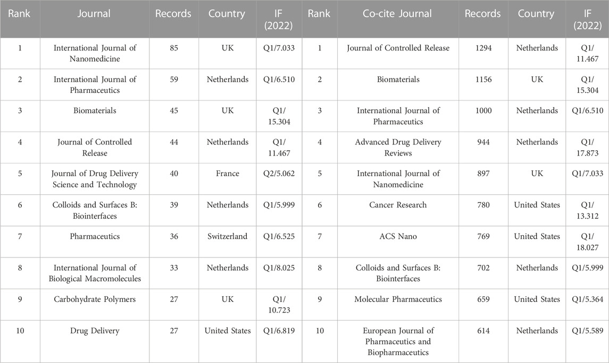Select the records value '897'
609x363 pixels.
(x=483, y=173)
